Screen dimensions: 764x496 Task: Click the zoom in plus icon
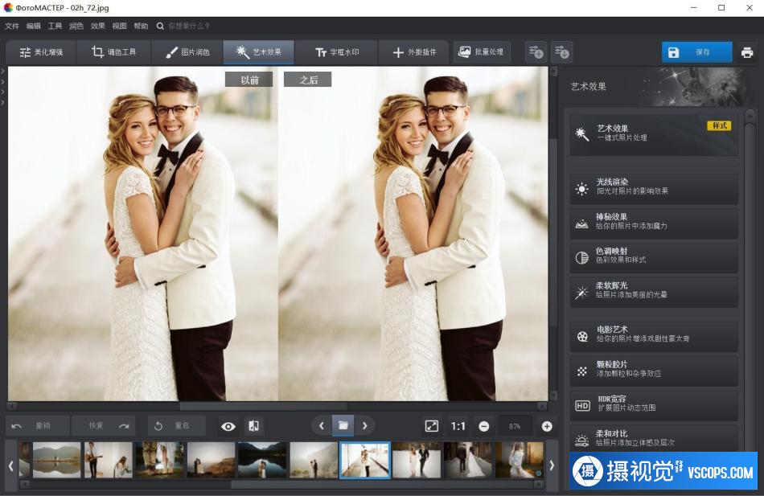[547, 426]
